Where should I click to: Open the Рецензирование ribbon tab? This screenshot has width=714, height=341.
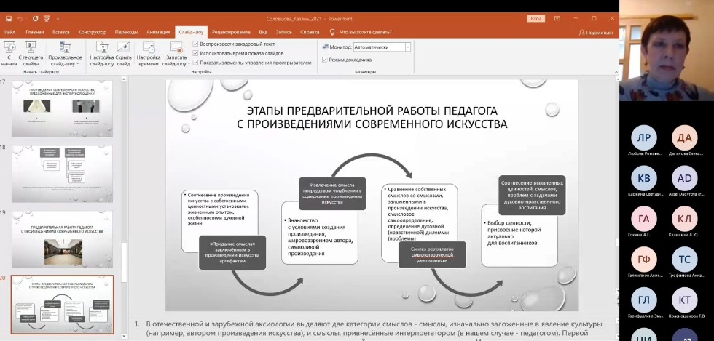pyautogui.click(x=232, y=32)
